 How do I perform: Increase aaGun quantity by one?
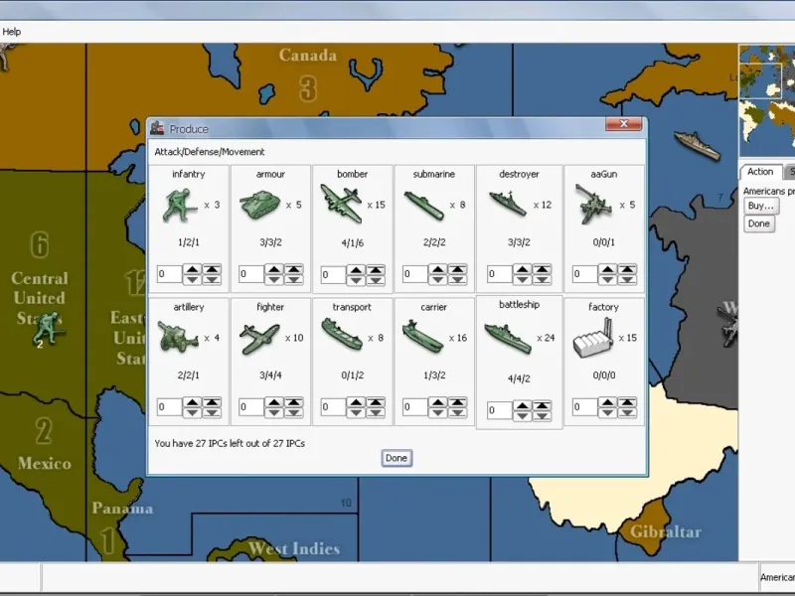point(608,269)
